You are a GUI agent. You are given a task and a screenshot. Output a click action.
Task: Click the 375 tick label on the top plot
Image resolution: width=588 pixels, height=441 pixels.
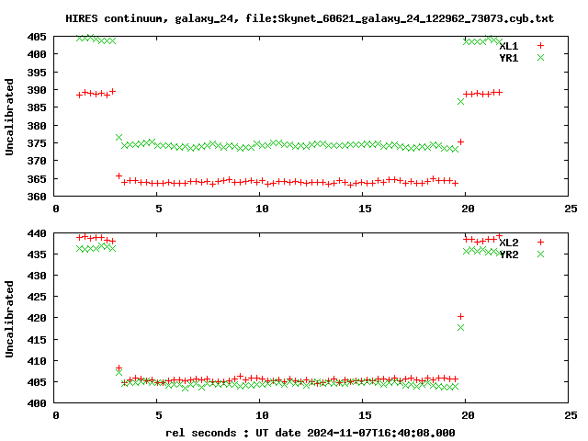pos(37,143)
